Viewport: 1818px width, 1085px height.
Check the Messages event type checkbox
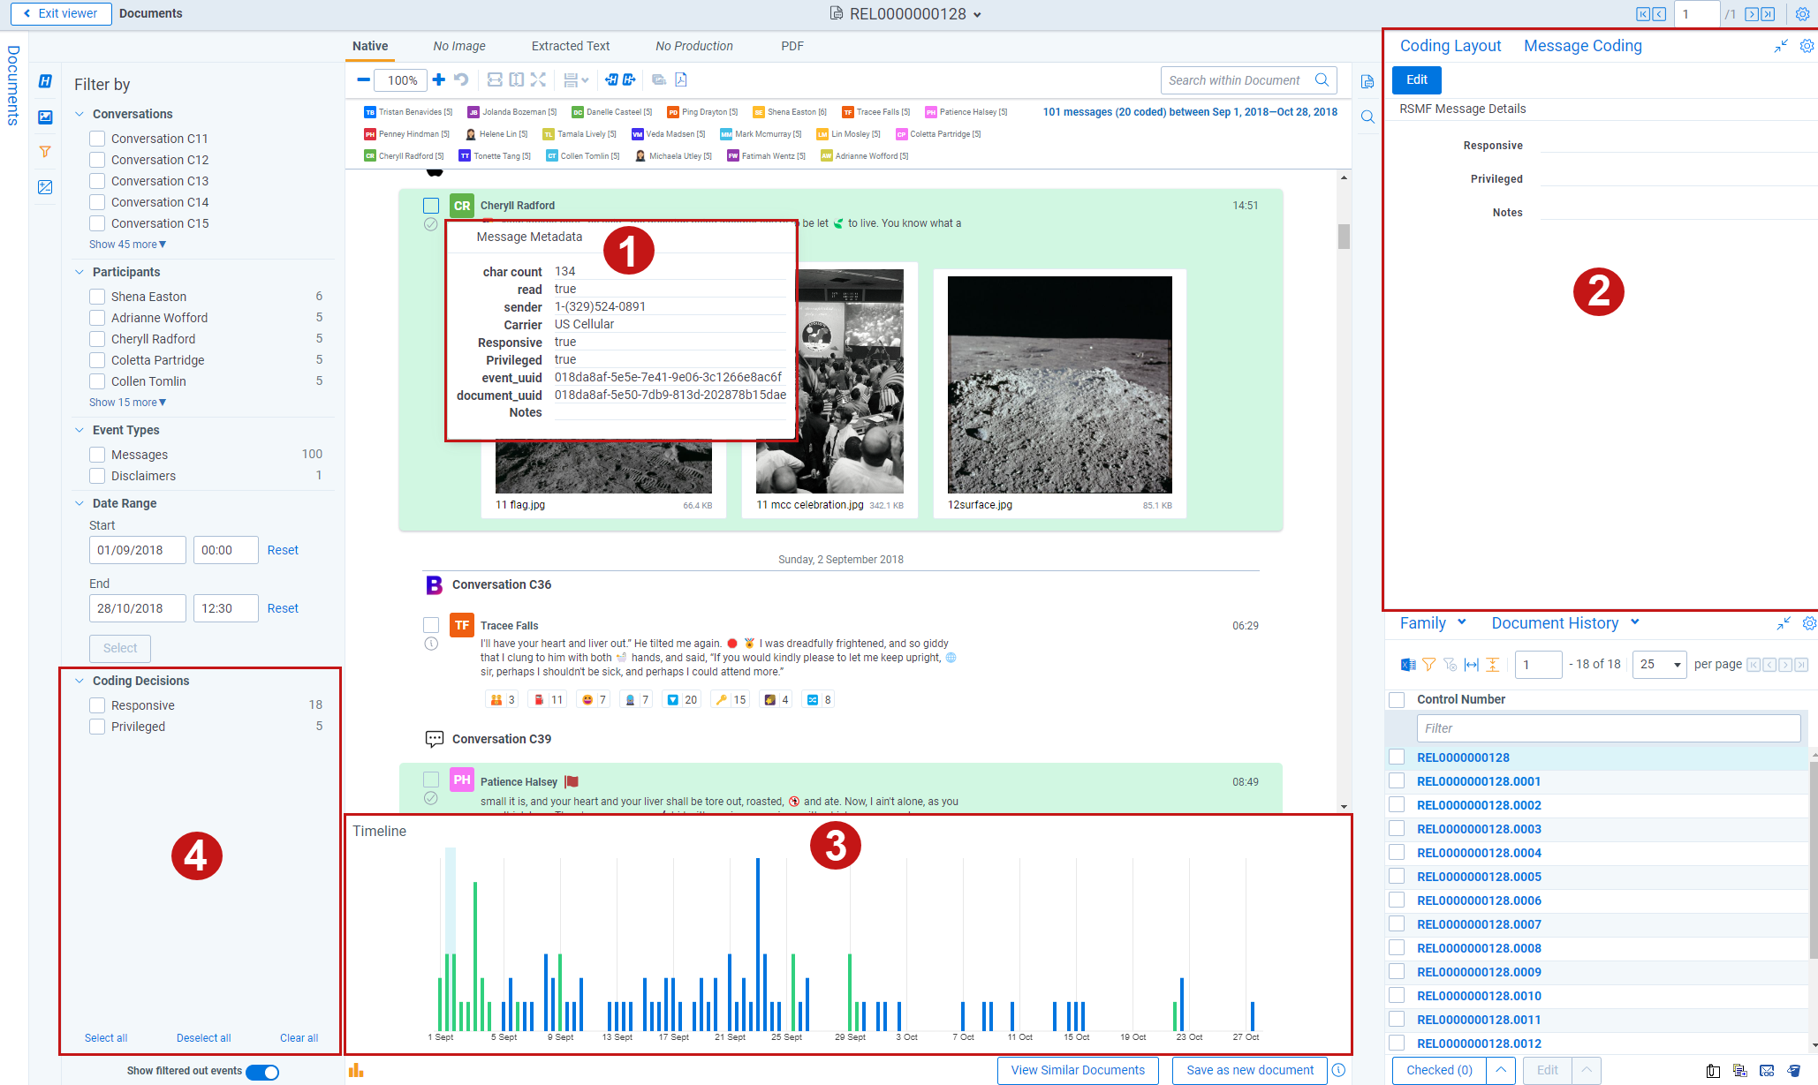pyautogui.click(x=97, y=455)
